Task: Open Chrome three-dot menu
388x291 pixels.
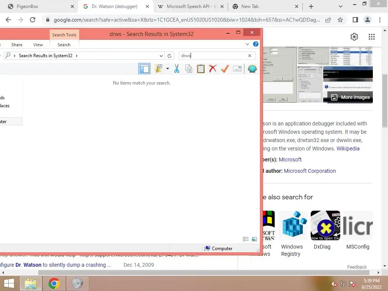Action: (x=380, y=20)
